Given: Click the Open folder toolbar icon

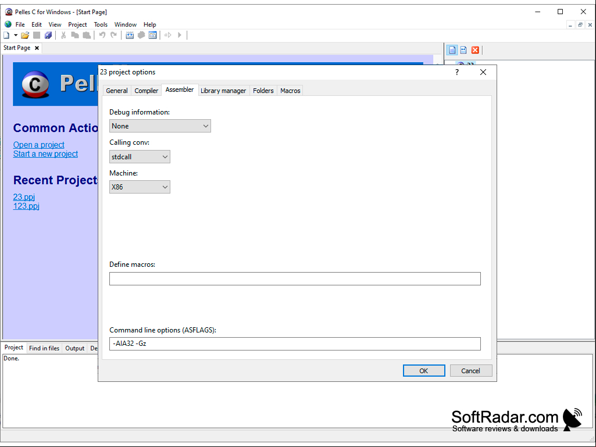Looking at the screenshot, I should tap(25, 35).
